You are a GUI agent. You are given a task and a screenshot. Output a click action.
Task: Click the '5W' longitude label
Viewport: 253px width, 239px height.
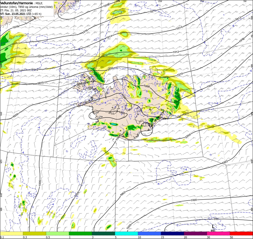[x=245, y=1]
